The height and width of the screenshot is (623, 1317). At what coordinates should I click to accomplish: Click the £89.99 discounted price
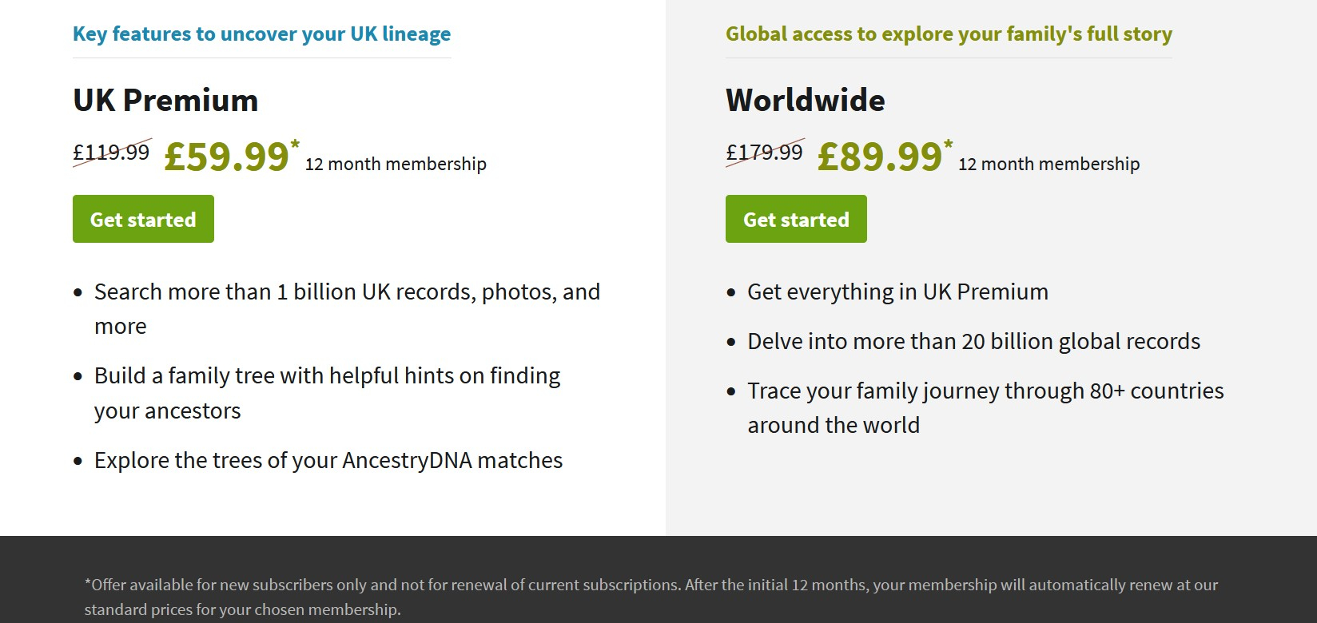tap(879, 157)
